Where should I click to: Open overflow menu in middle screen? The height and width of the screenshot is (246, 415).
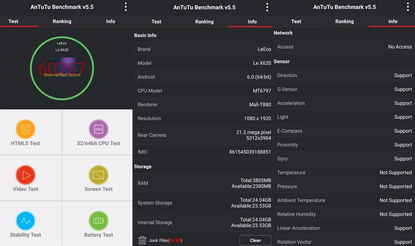[267, 7]
